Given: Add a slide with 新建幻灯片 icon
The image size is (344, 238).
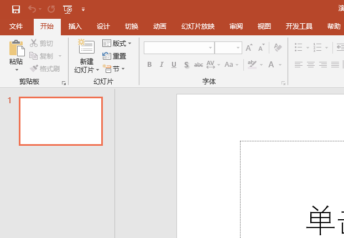Looking at the screenshot, I should tap(86, 46).
